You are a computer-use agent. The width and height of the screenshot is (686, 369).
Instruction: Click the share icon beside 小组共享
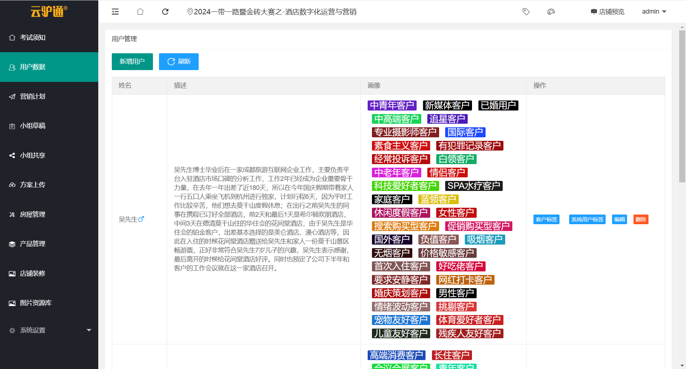(x=12, y=155)
